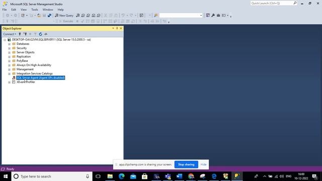The height and width of the screenshot is (181, 322).
Task: Open the View menu
Action: tap(24, 10)
